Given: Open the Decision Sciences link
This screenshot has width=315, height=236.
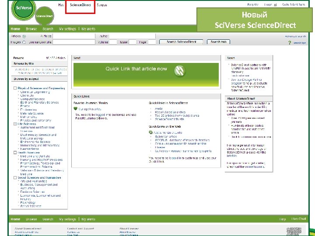Looking at the screenshot, I should tap(32, 192).
